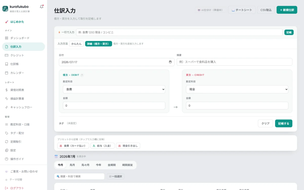Focus the 借方 金額 amount field
The height and width of the screenshot is (190, 304).
pyautogui.click(x=114, y=106)
